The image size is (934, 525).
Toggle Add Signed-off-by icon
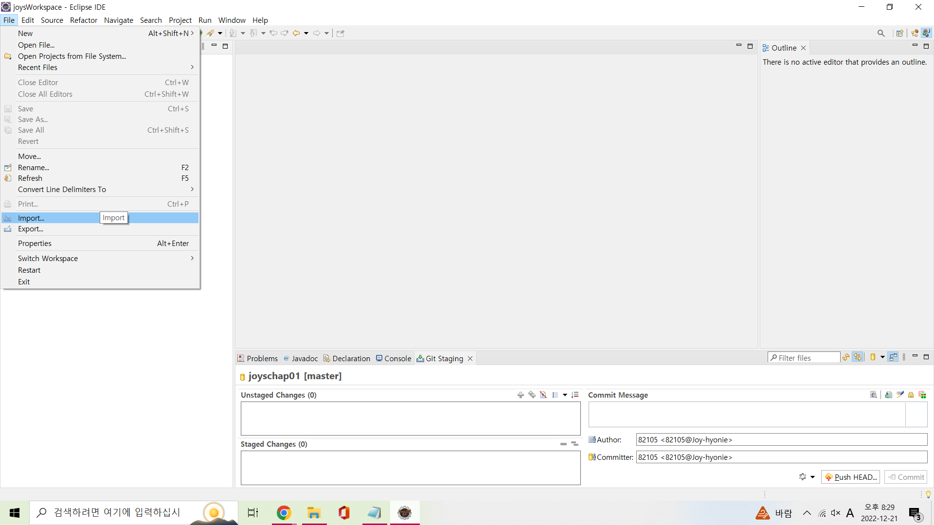[x=900, y=395]
